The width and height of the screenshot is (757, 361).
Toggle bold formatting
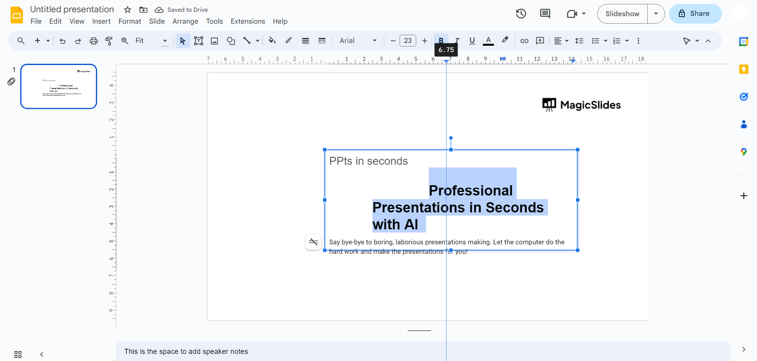pyautogui.click(x=441, y=40)
